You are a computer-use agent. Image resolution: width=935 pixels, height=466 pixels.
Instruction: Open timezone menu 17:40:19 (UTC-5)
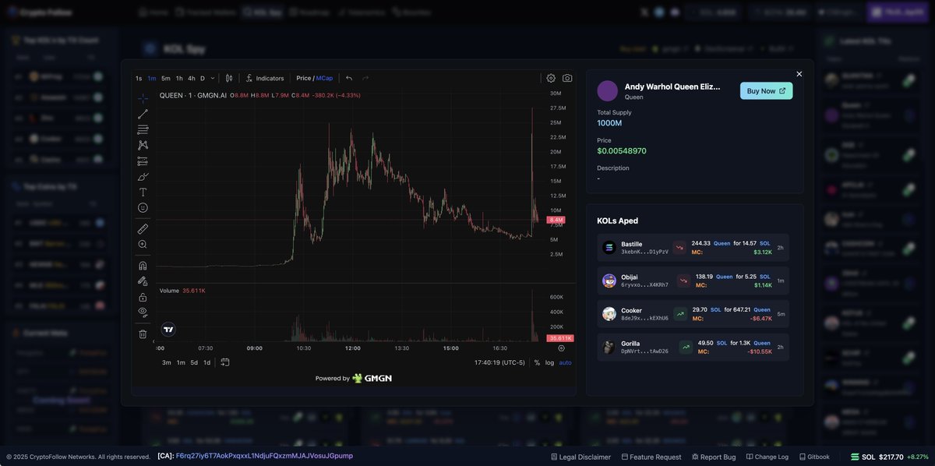pyautogui.click(x=499, y=362)
